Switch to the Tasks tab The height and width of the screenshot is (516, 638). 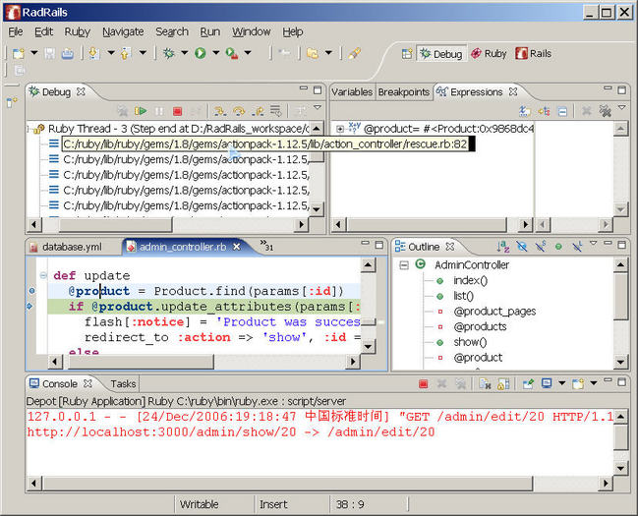pos(123,383)
